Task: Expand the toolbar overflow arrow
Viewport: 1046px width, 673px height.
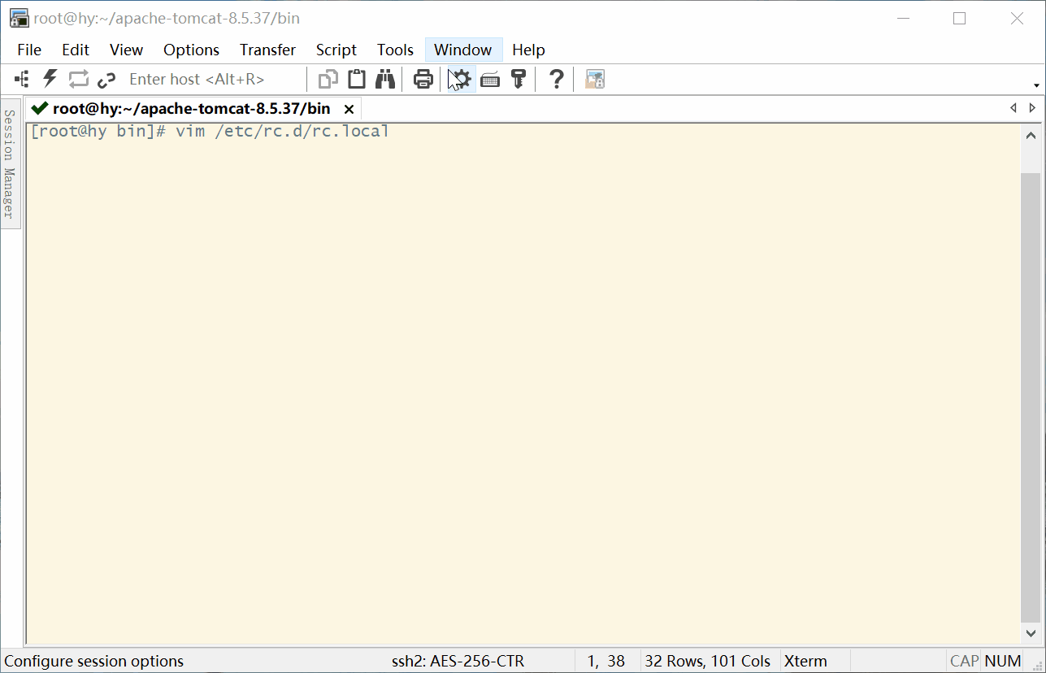Action: coord(1036,85)
